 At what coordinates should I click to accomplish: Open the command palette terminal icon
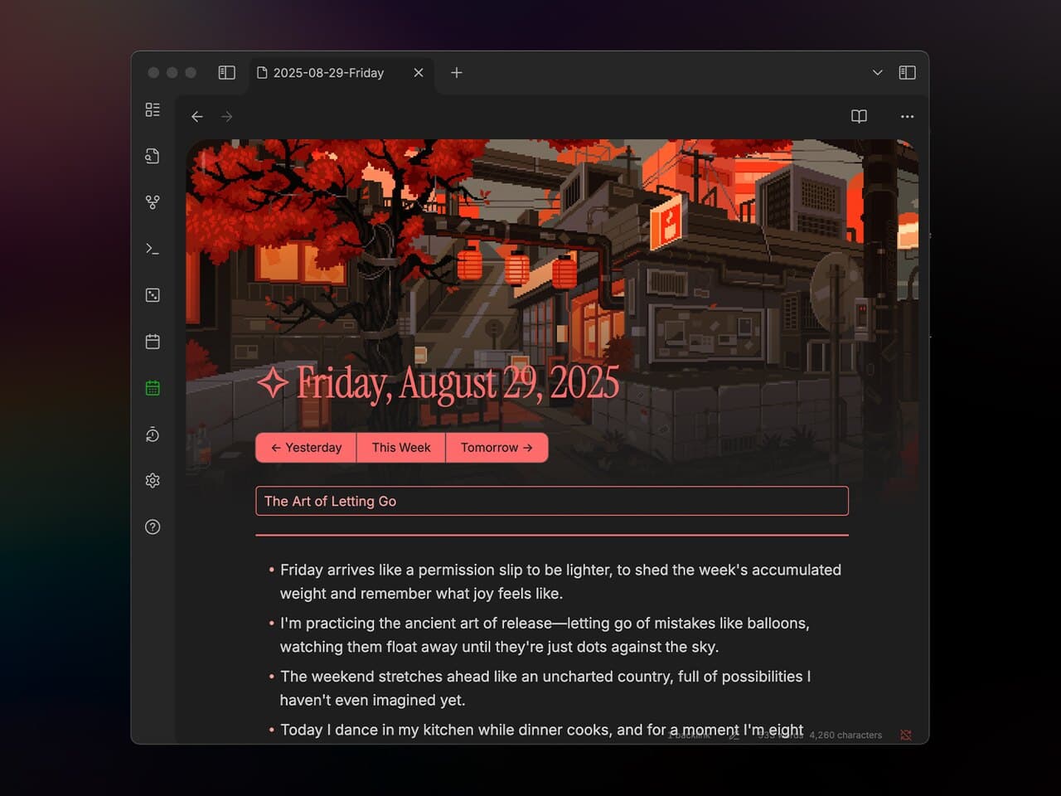153,249
